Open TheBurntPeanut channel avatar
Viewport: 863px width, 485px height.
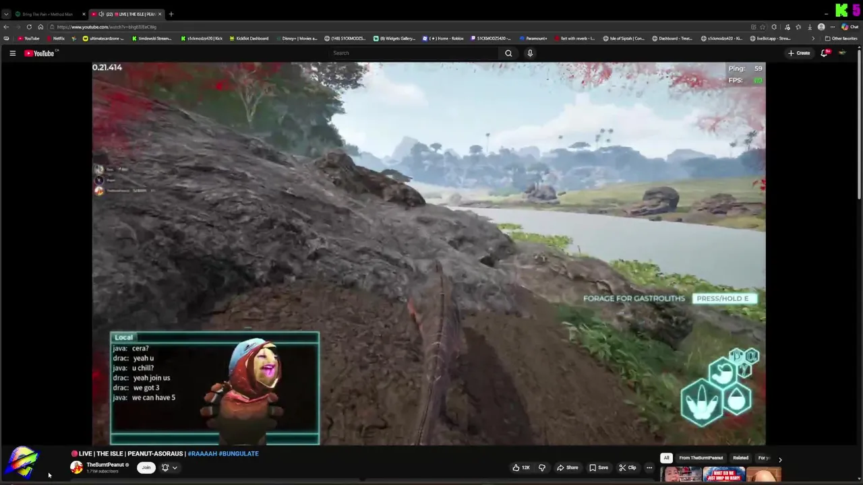coord(77,467)
